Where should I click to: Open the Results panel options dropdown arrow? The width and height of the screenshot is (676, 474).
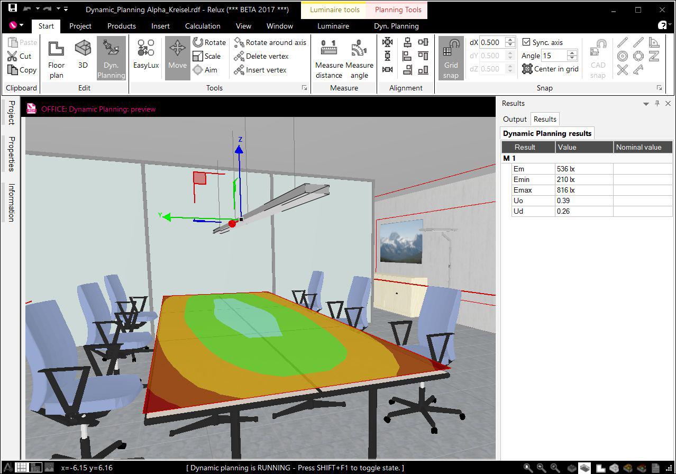pyautogui.click(x=646, y=104)
